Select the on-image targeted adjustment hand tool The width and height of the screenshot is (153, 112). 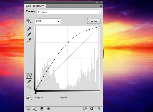pos(29,21)
